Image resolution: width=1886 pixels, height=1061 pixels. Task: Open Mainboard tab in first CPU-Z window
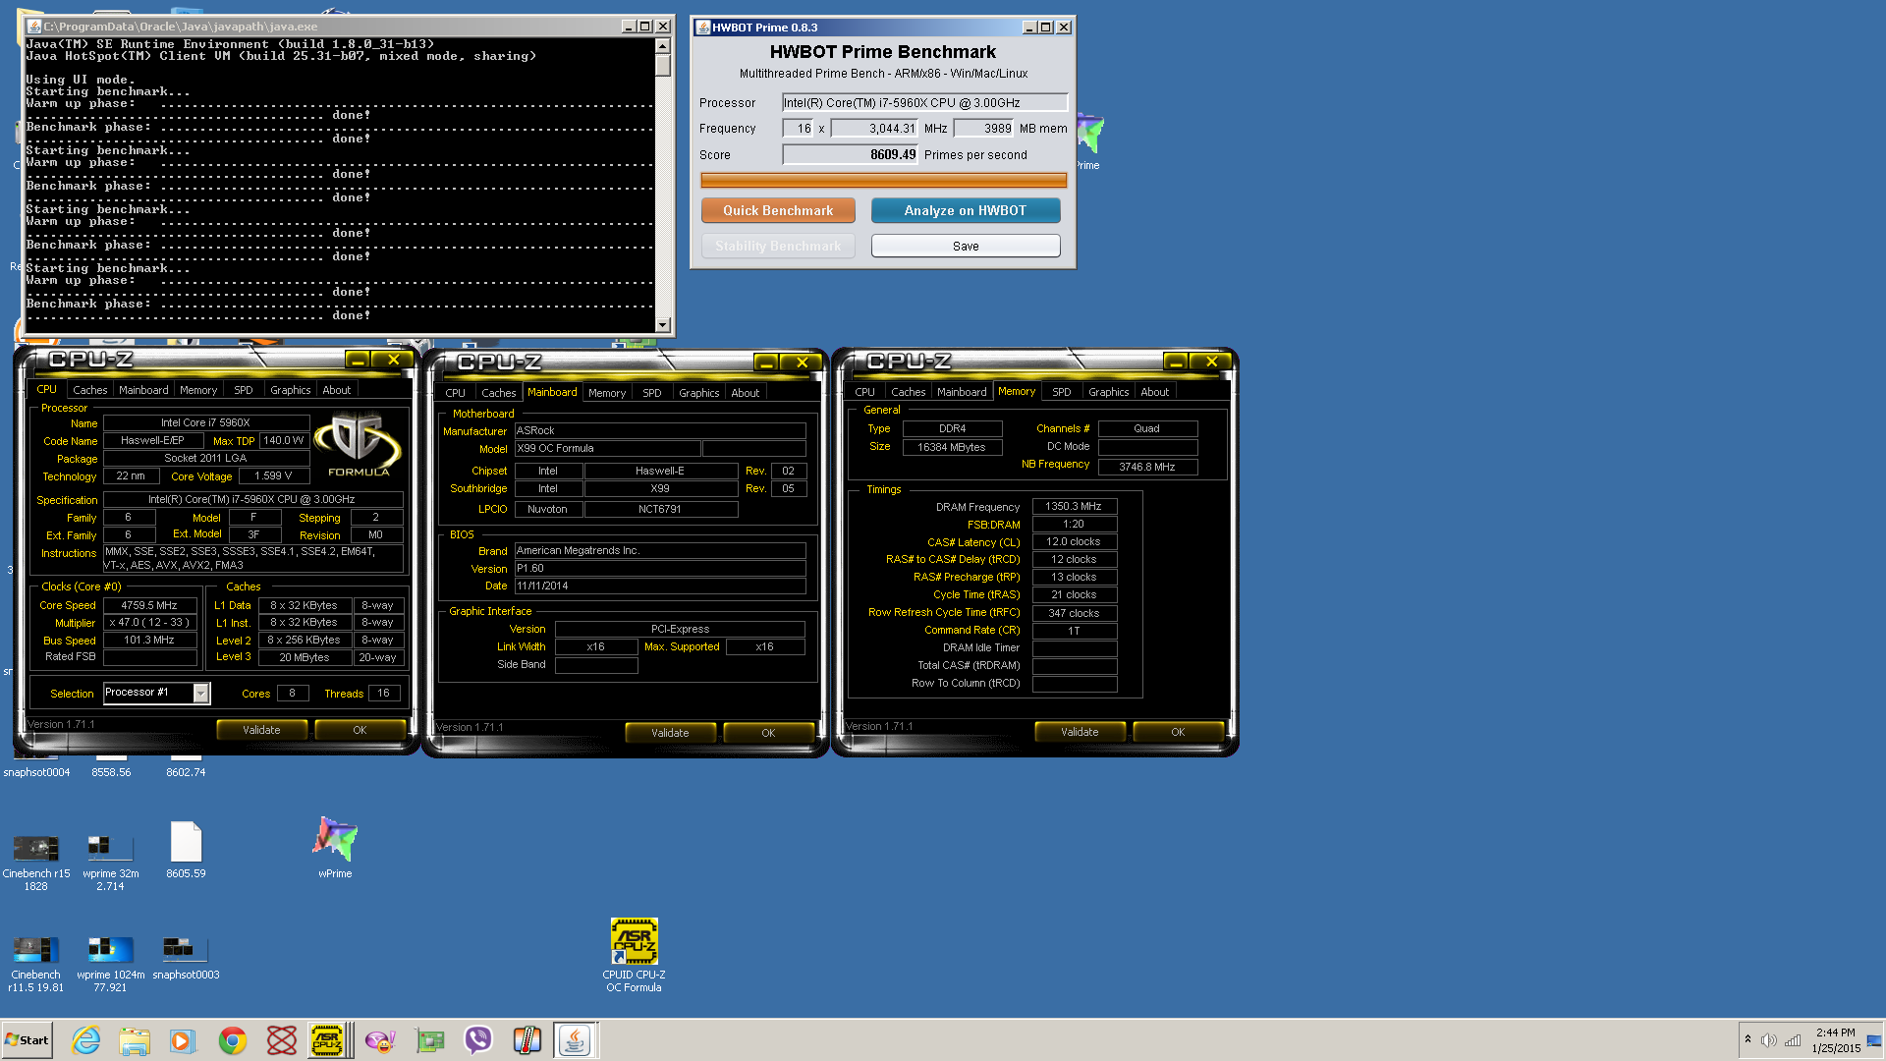tap(143, 390)
